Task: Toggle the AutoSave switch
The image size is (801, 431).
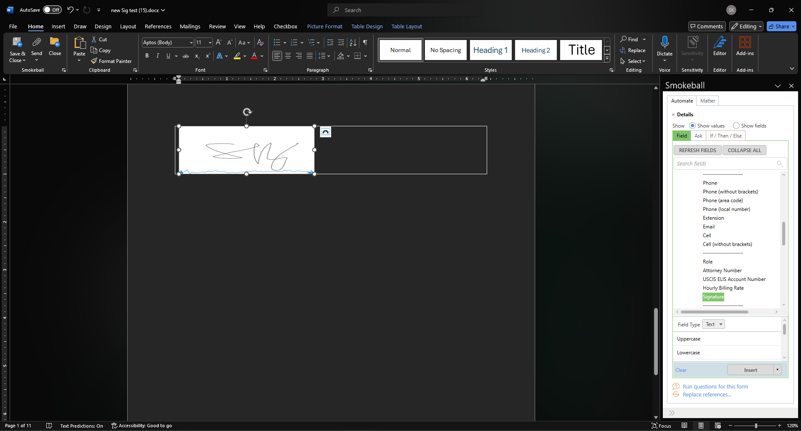Action: point(52,10)
